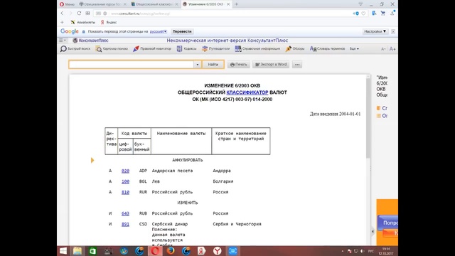Click the orange advertisement banner
This screenshot has height=256, width=455.
[x=387, y=222]
